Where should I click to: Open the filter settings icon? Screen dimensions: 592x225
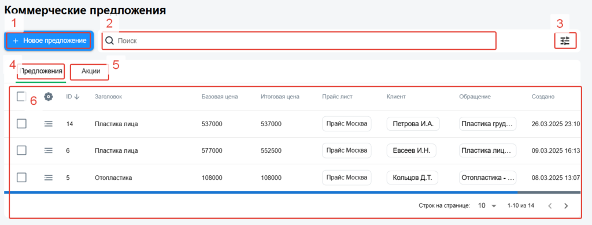565,40
